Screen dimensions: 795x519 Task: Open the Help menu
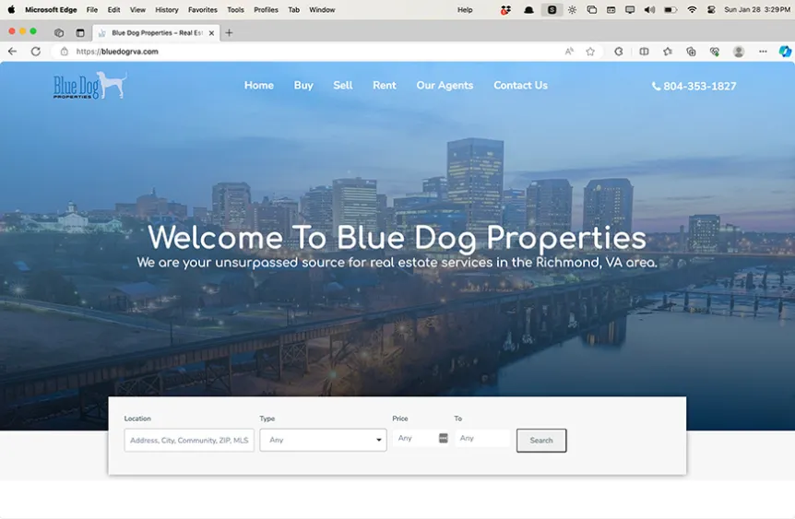(465, 9)
